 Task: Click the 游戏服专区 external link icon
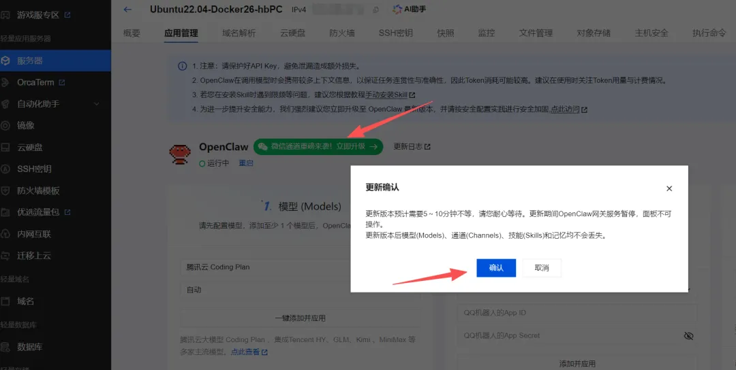(x=67, y=15)
